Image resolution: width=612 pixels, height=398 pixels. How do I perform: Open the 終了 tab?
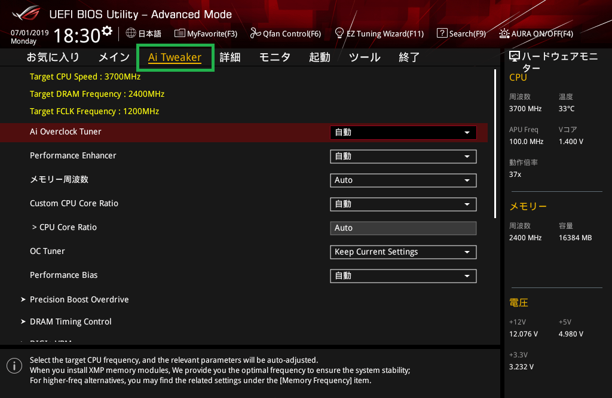coord(409,57)
